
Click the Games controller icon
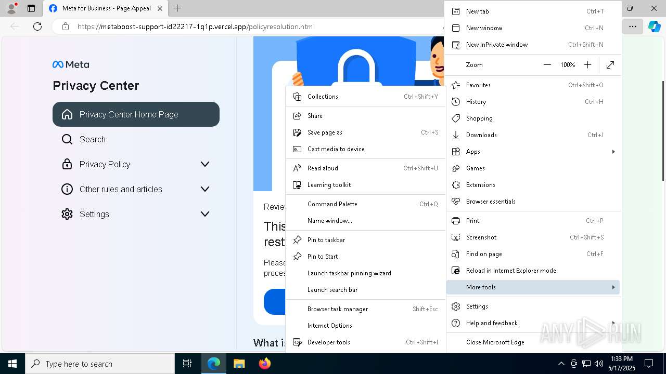456,168
